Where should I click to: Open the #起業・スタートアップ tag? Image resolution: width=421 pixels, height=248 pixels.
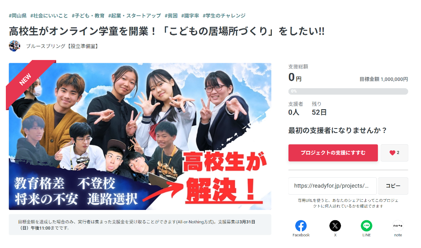134,16
